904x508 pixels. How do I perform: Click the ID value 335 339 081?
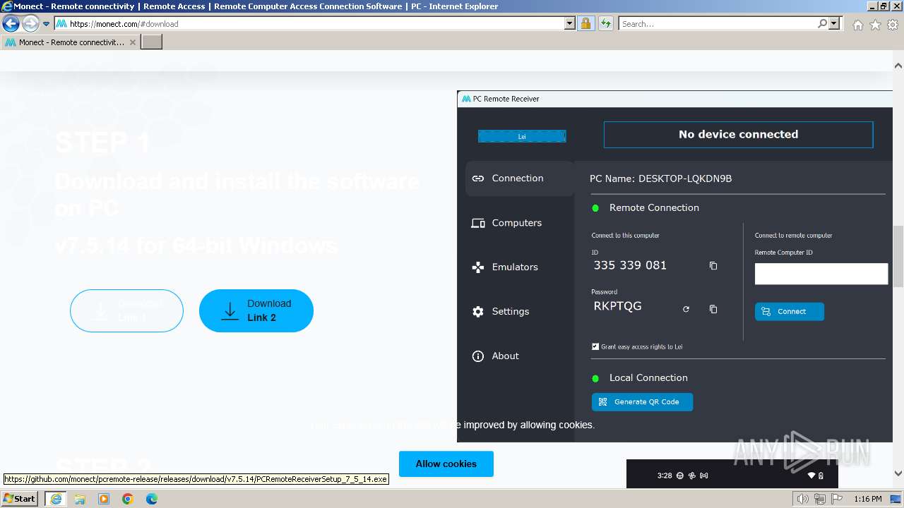coord(630,265)
